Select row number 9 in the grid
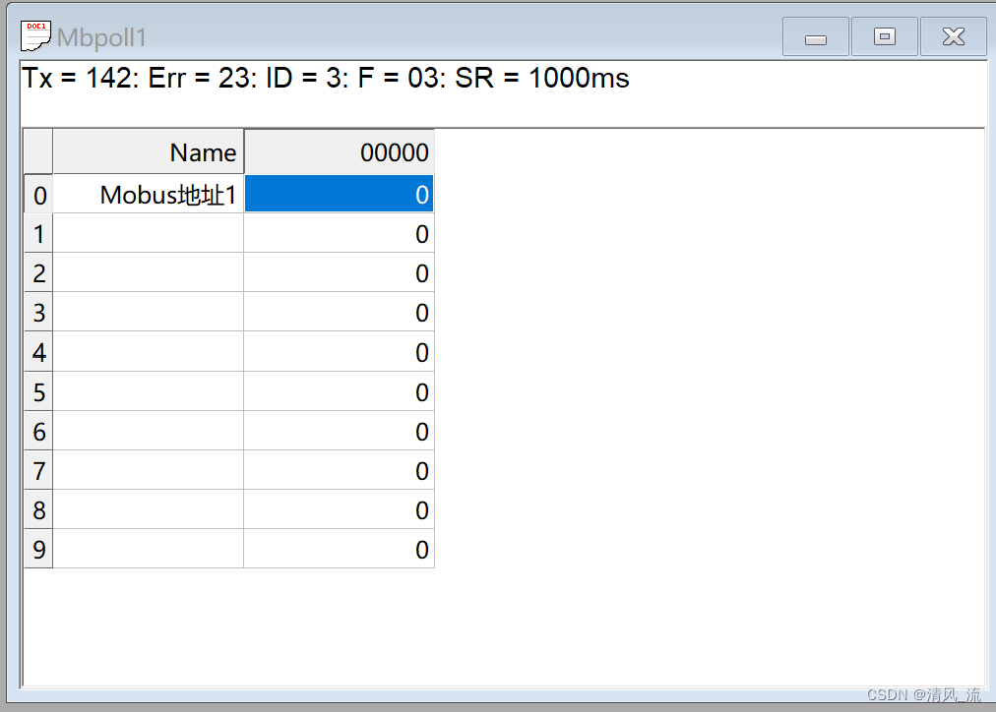 click(x=37, y=549)
